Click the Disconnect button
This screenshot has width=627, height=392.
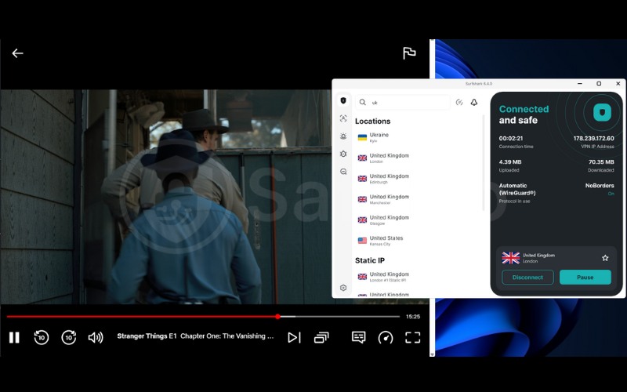click(x=527, y=278)
